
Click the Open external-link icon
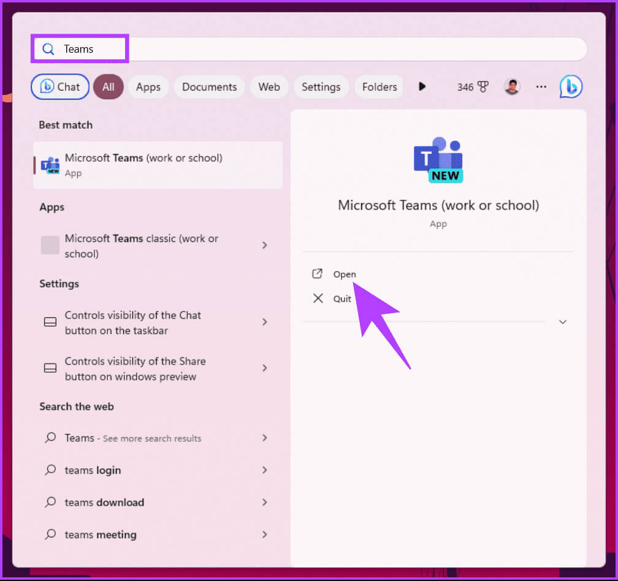tap(318, 274)
